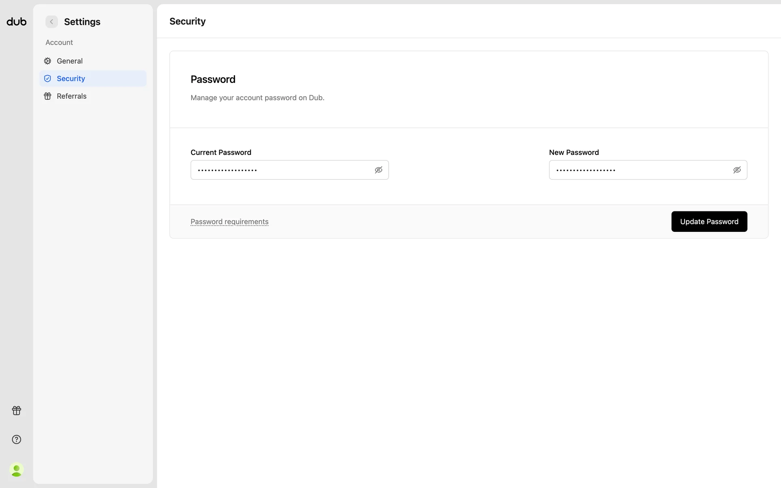Click into the New Password field
This screenshot has width=781, height=488.
tap(639, 170)
